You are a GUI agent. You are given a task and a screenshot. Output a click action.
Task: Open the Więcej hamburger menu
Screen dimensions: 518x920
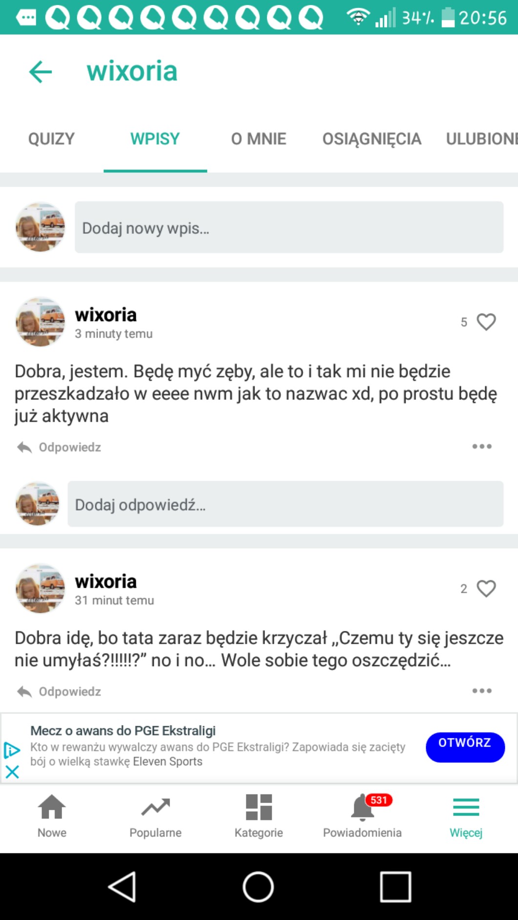tap(466, 816)
